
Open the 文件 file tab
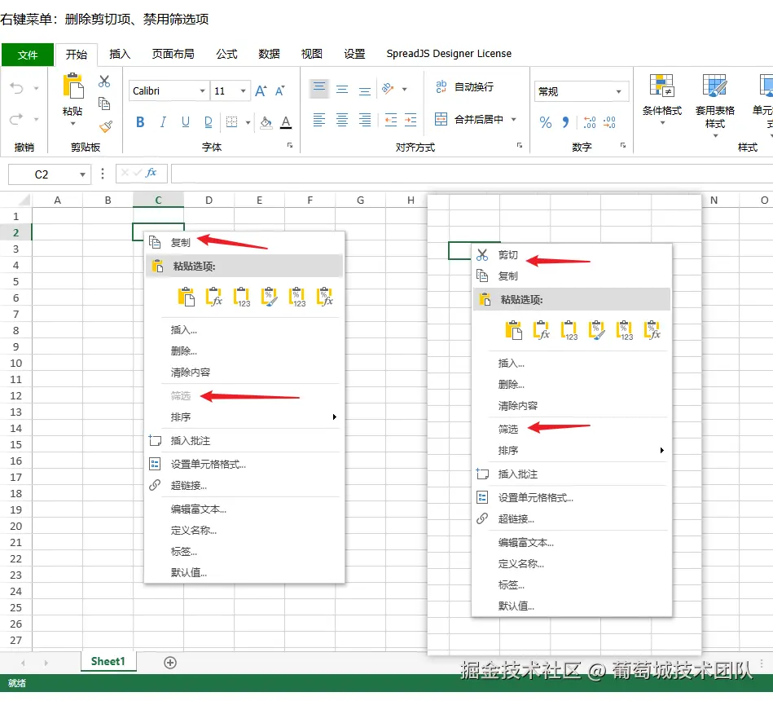coord(28,55)
